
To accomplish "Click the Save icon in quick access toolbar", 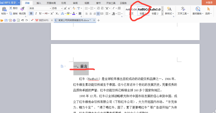I will 6,20.
